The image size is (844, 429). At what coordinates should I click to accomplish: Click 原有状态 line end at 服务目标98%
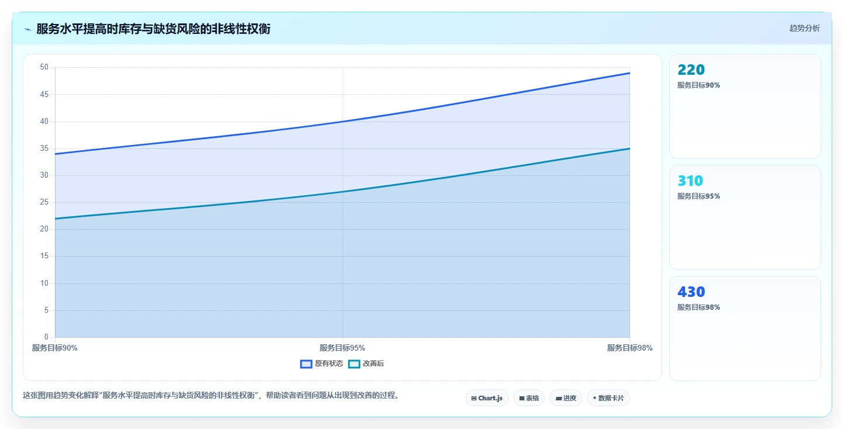629,73
